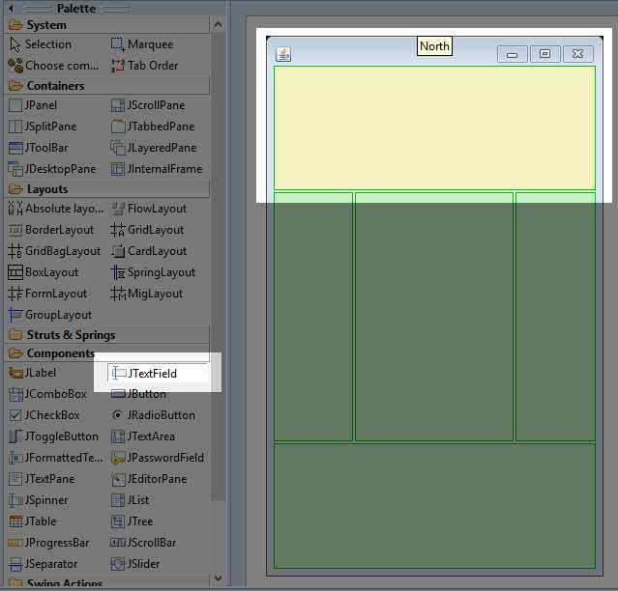Select JSlider component
Image resolution: width=618 pixels, height=591 pixels.
pos(135,564)
